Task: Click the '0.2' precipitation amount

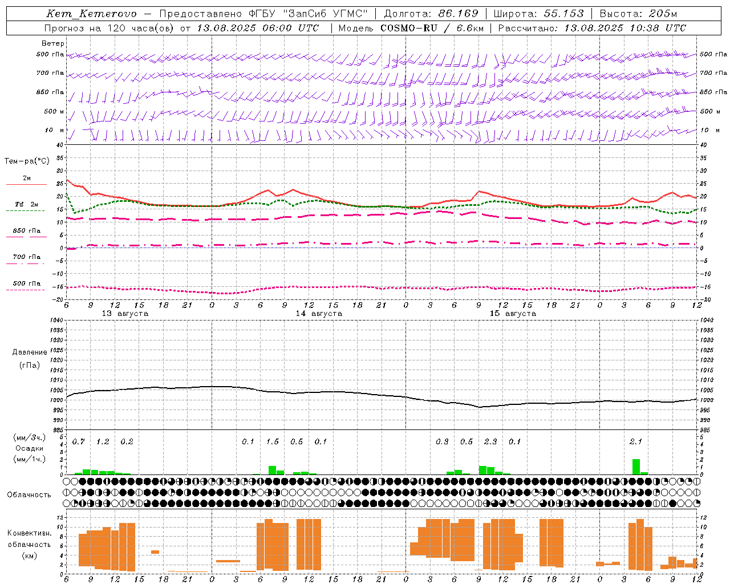Action: [127, 442]
